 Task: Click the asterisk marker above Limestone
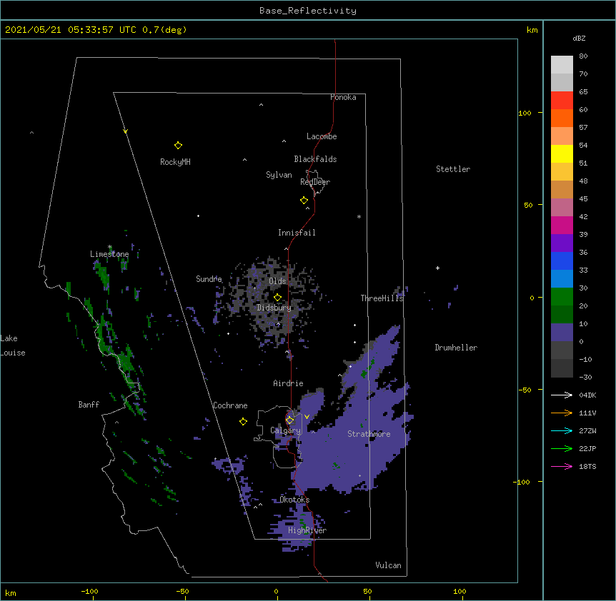pyautogui.click(x=109, y=247)
